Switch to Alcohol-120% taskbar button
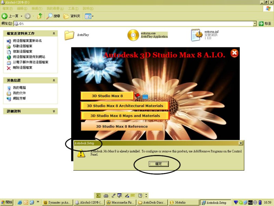Screen dimensions: 274x206 point(89,203)
